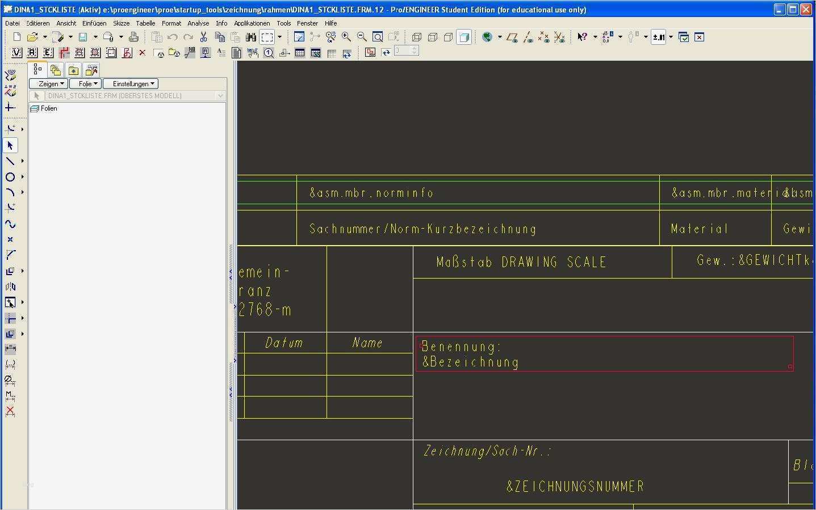Click the sheet number stepper up arrow
The height and width of the screenshot is (510, 816).
tap(415, 48)
